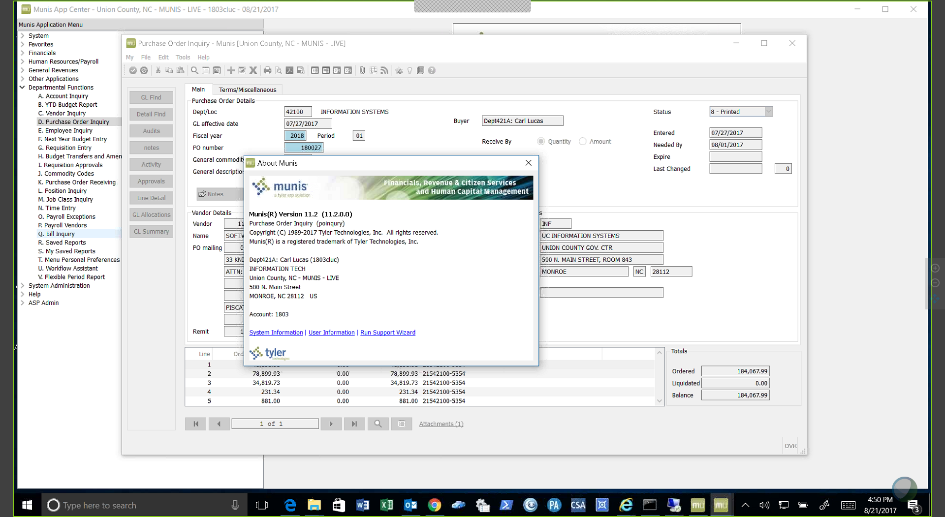Click the Run Support Wizard link
Screen dimensions: 945x517
(387, 333)
